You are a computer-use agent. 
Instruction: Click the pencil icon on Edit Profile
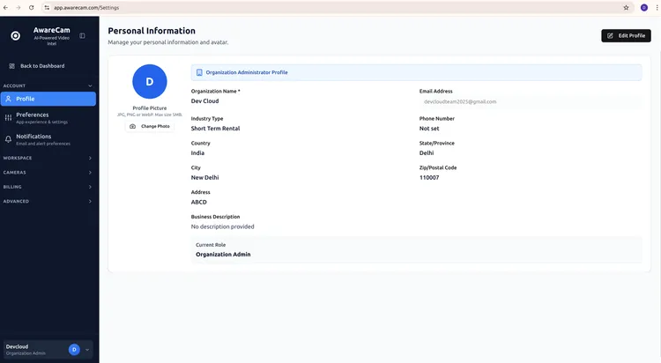tap(610, 36)
